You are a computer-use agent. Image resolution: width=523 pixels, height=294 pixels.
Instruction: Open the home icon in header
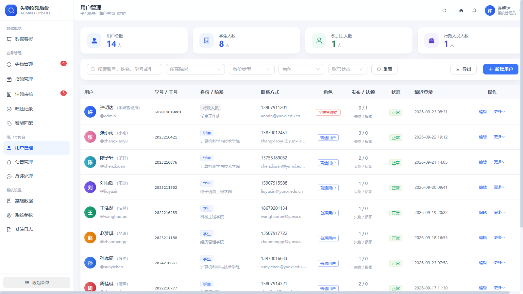(x=461, y=10)
